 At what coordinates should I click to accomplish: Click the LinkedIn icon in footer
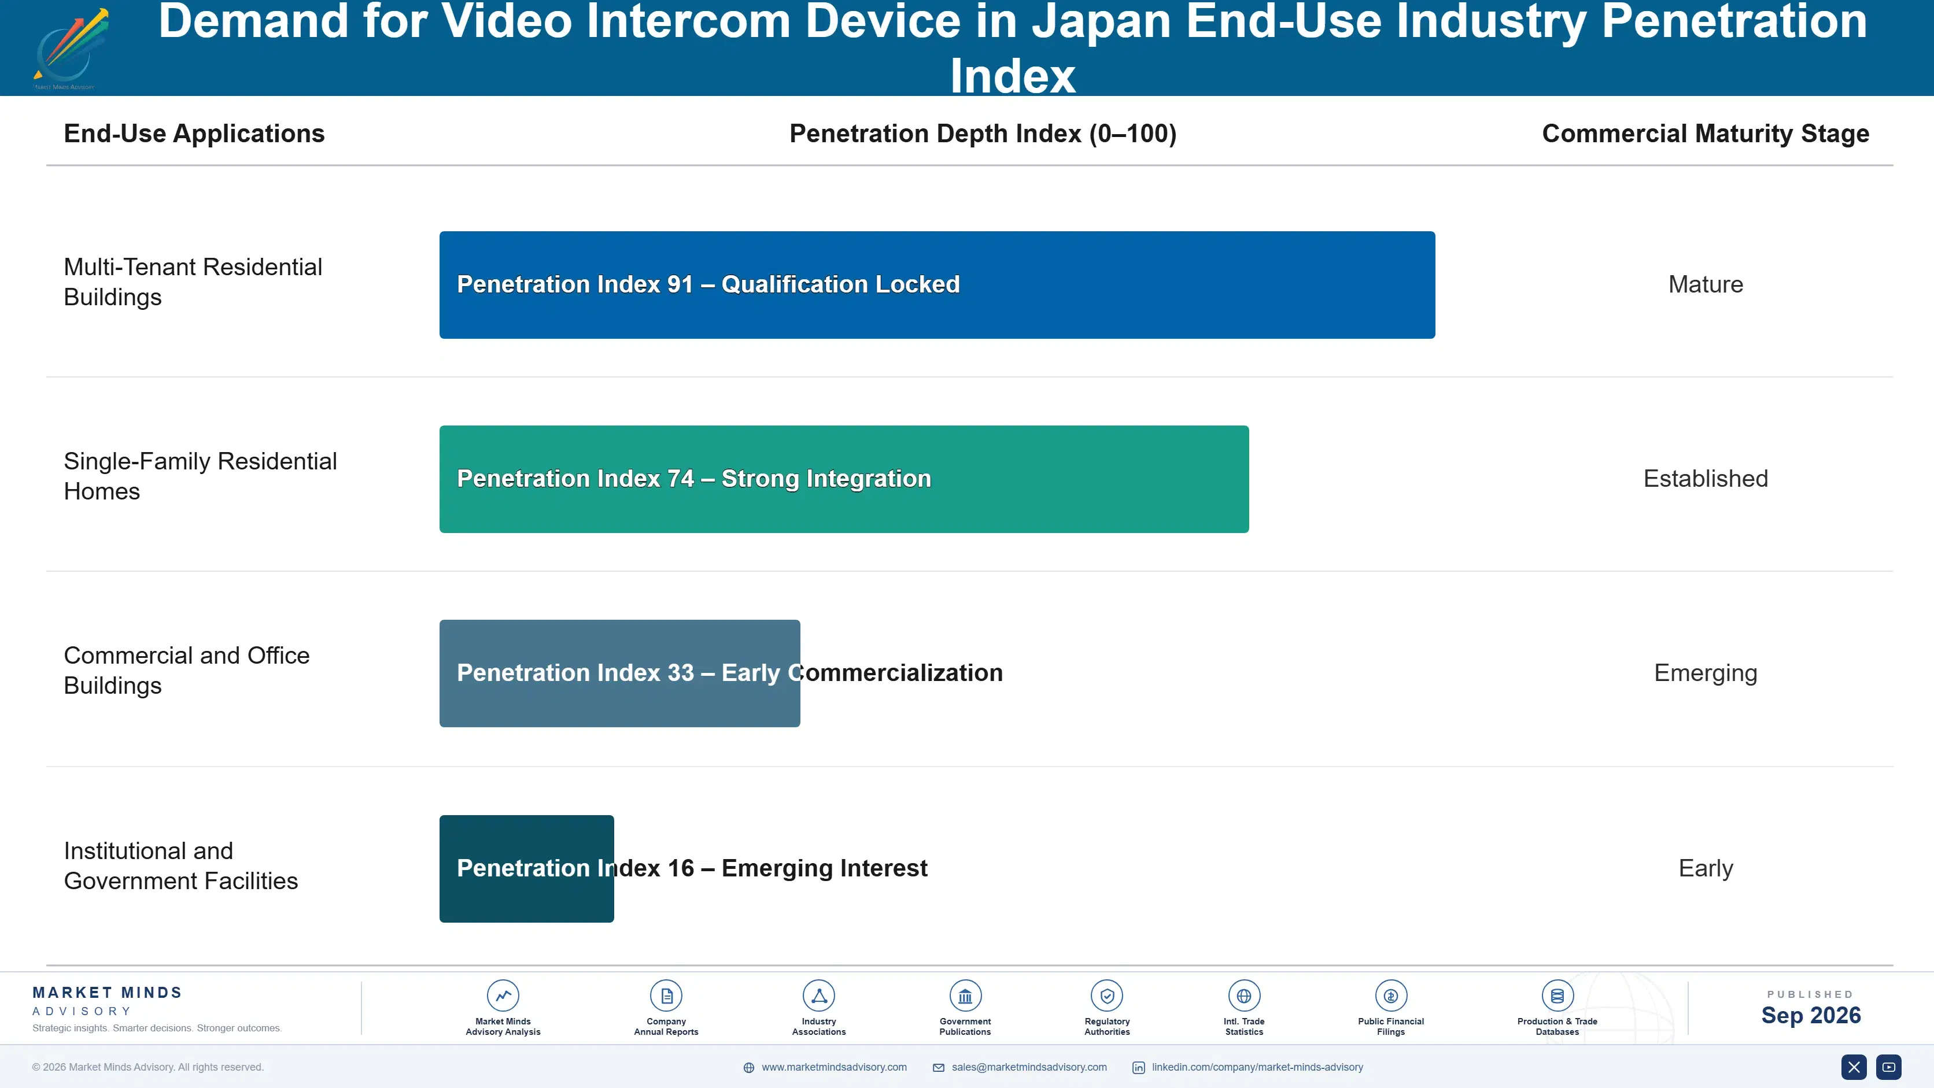pos(1139,1068)
